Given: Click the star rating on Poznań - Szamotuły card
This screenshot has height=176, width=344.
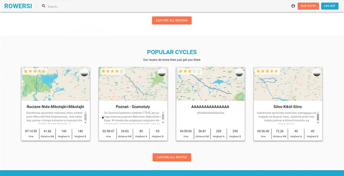Looking at the screenshot, I should click(x=112, y=71).
